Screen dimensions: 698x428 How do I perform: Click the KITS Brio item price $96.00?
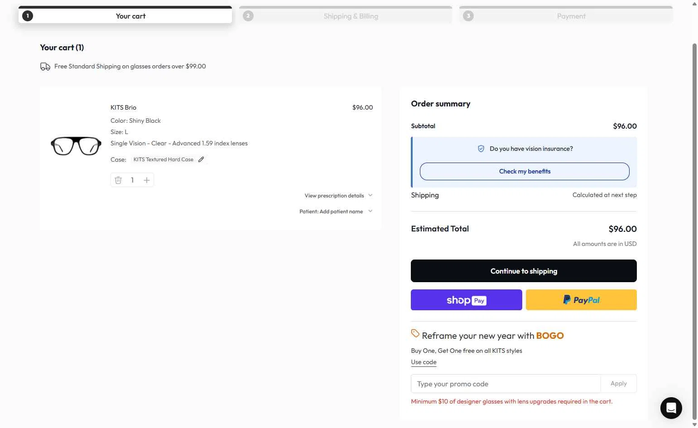tap(362, 108)
